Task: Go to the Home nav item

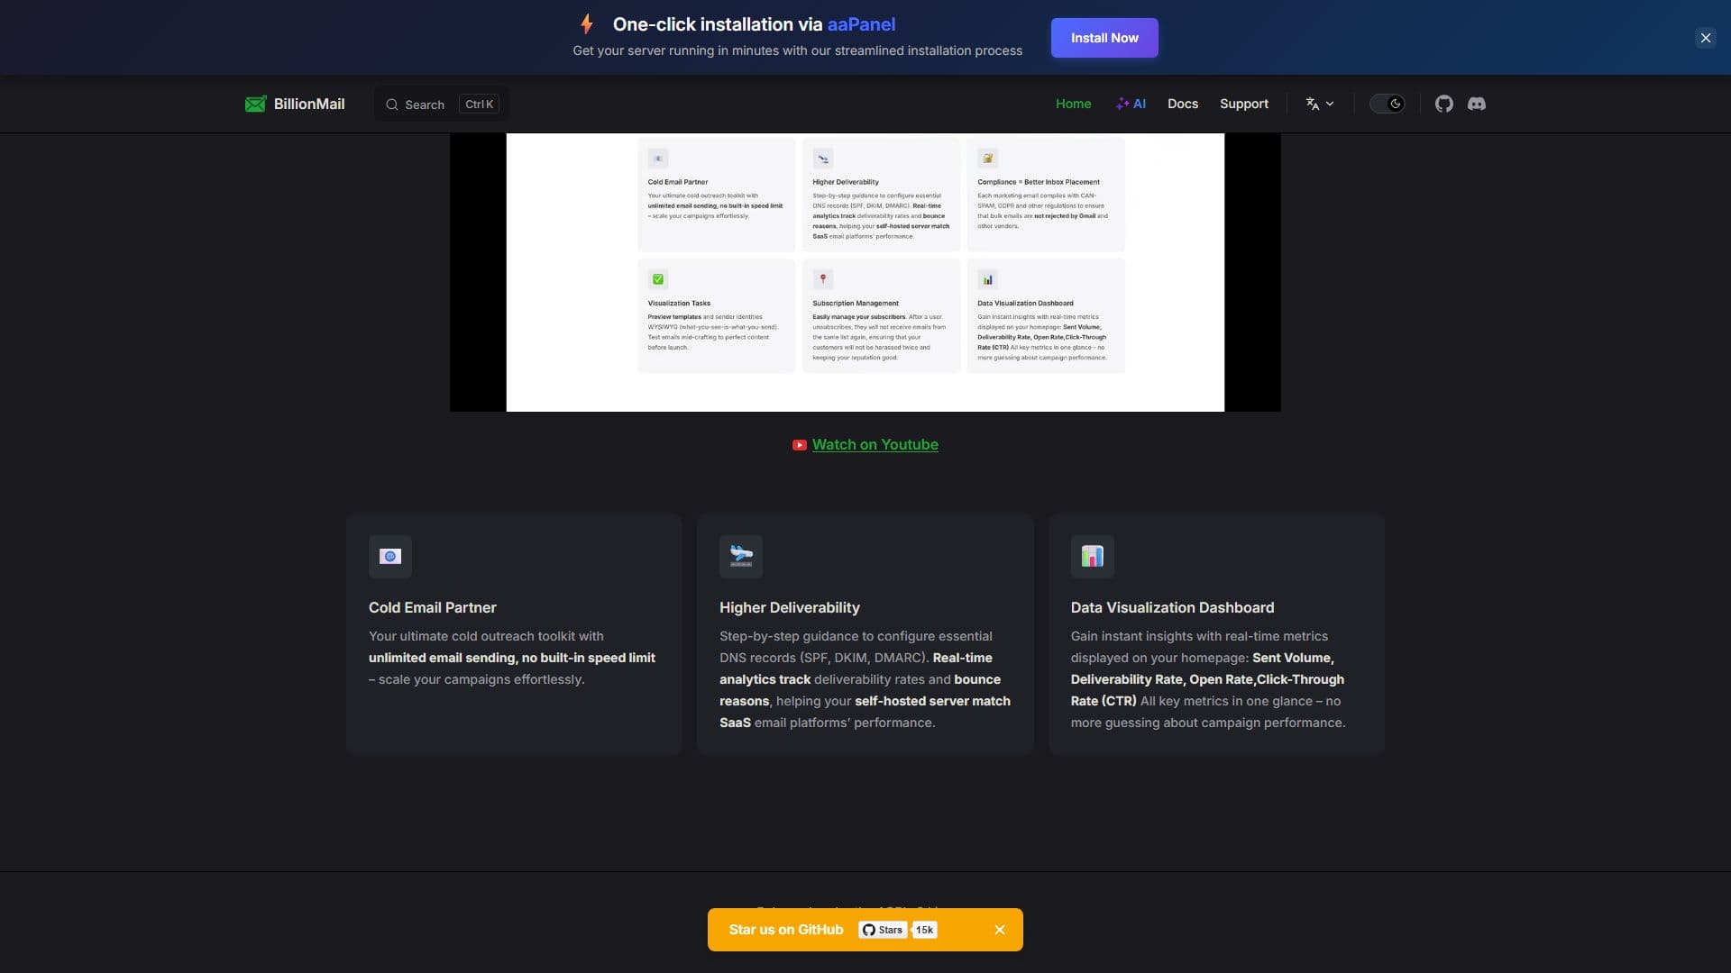Action: [x=1073, y=104]
